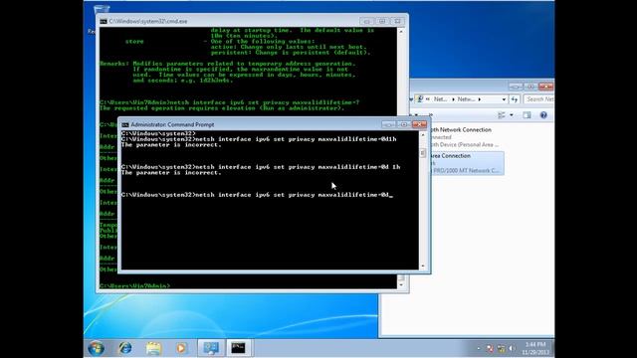Open the network status tray icon
The height and width of the screenshot is (358, 637).
click(502, 349)
